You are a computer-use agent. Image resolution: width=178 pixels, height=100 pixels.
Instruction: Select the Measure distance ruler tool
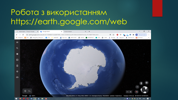(x=17, y=77)
